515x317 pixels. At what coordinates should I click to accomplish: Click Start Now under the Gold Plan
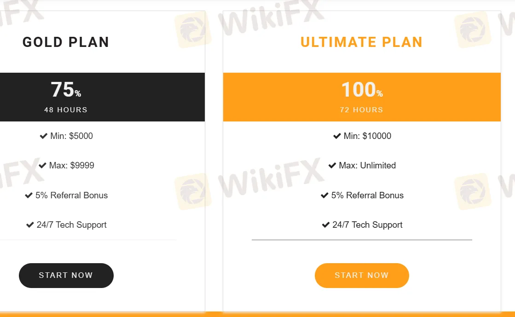[66, 275]
